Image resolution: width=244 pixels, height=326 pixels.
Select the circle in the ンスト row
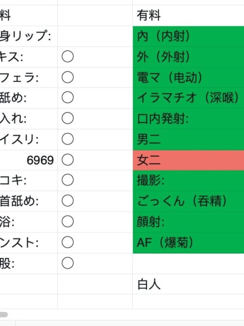[x=68, y=243]
